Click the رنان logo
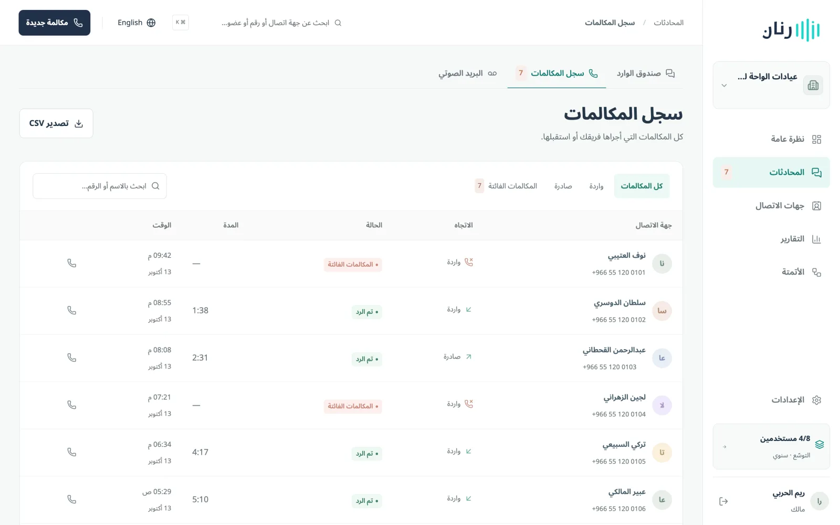Viewport: 840px width, 525px height. pos(791,30)
